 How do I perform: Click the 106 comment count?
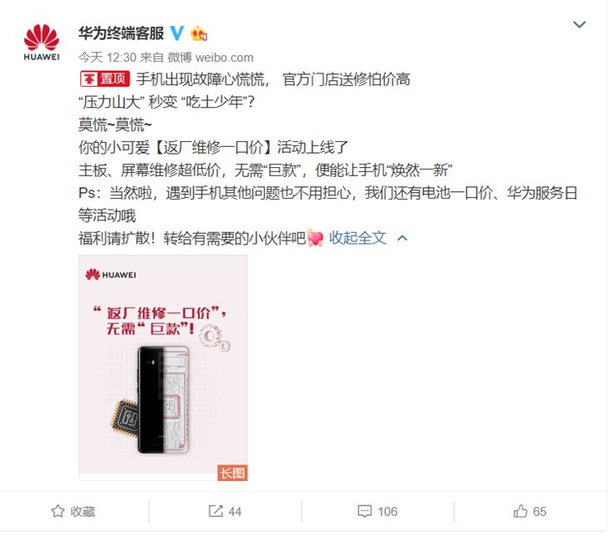pyautogui.click(x=388, y=511)
